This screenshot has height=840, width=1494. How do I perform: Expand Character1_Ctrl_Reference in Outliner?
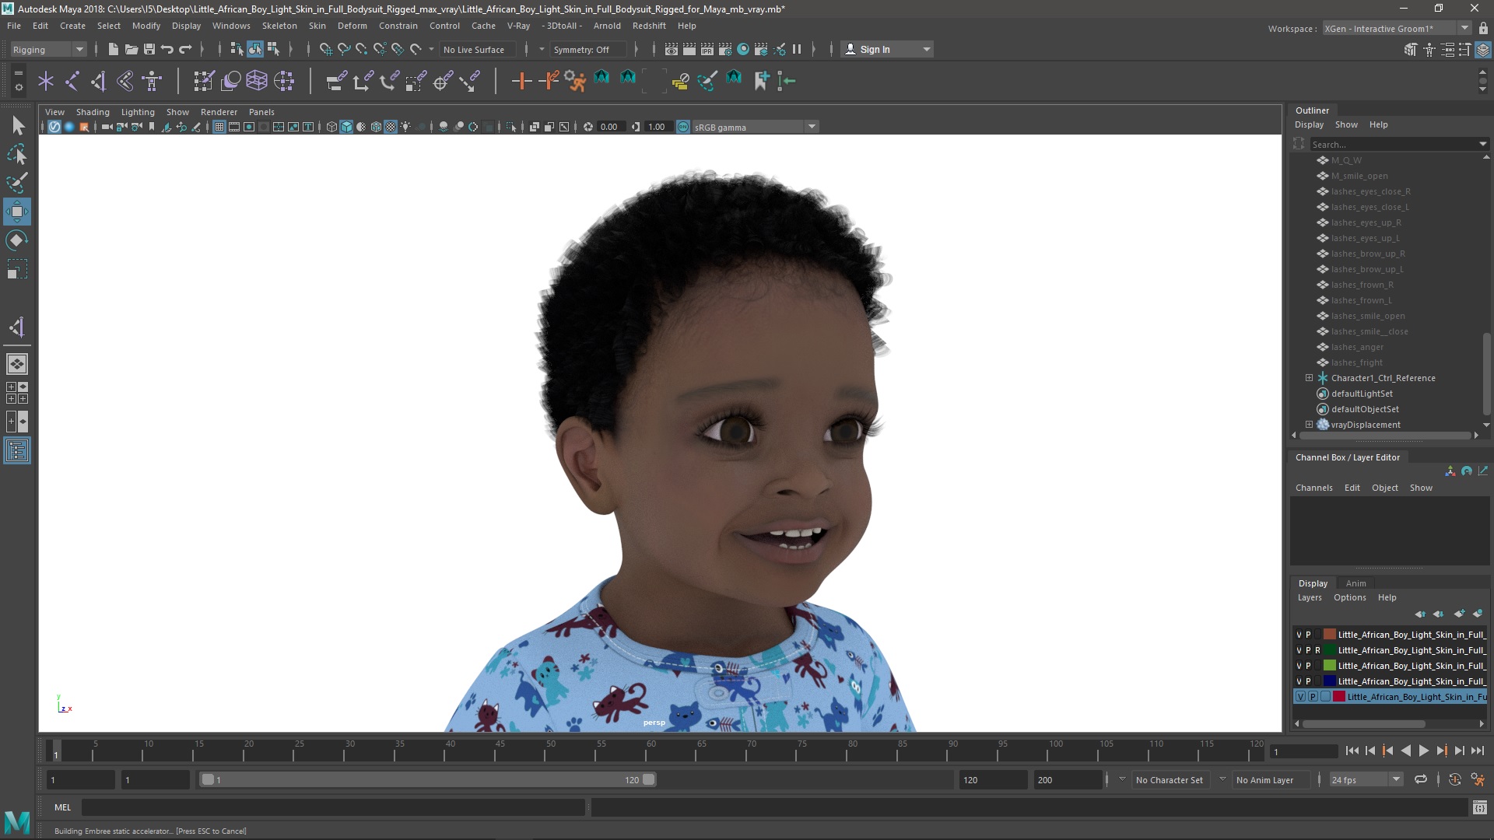[1309, 378]
